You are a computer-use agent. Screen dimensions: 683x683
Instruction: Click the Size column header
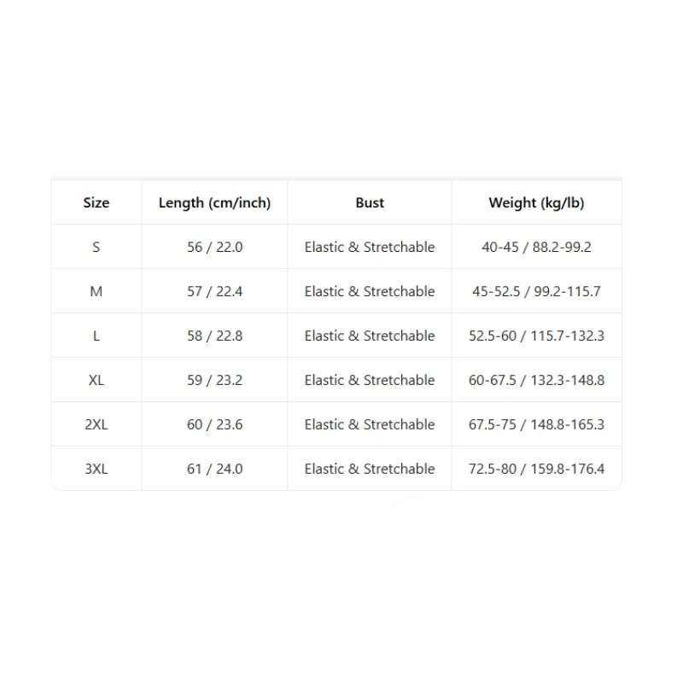coord(96,202)
